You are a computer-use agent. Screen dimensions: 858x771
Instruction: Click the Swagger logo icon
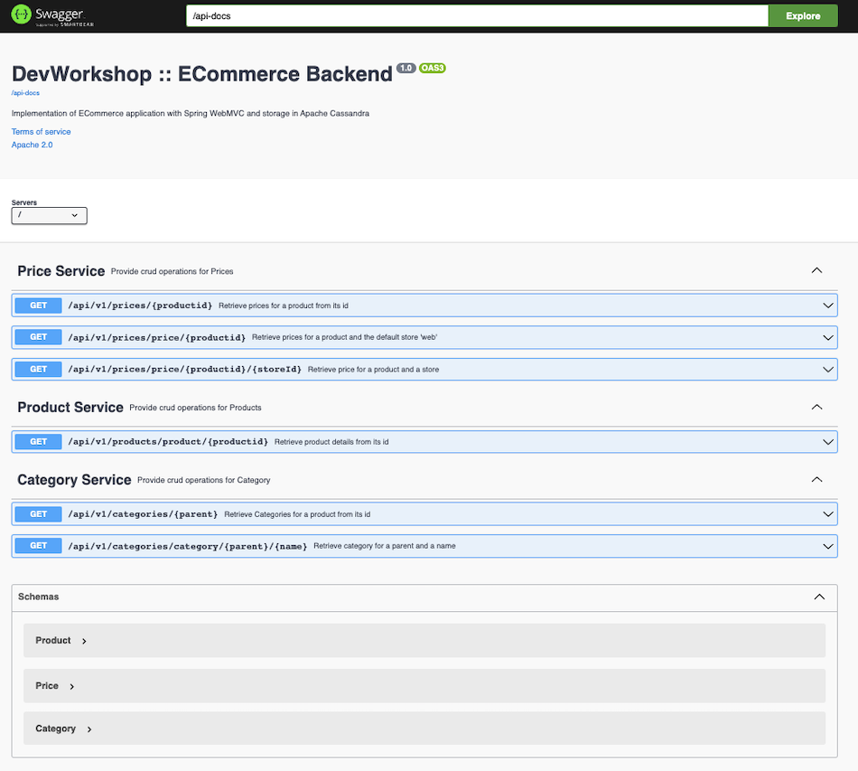click(22, 14)
